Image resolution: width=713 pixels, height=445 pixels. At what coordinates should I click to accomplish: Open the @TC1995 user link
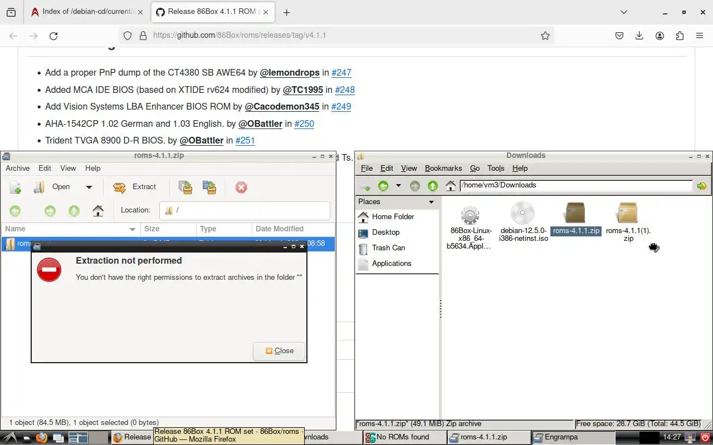303,90
